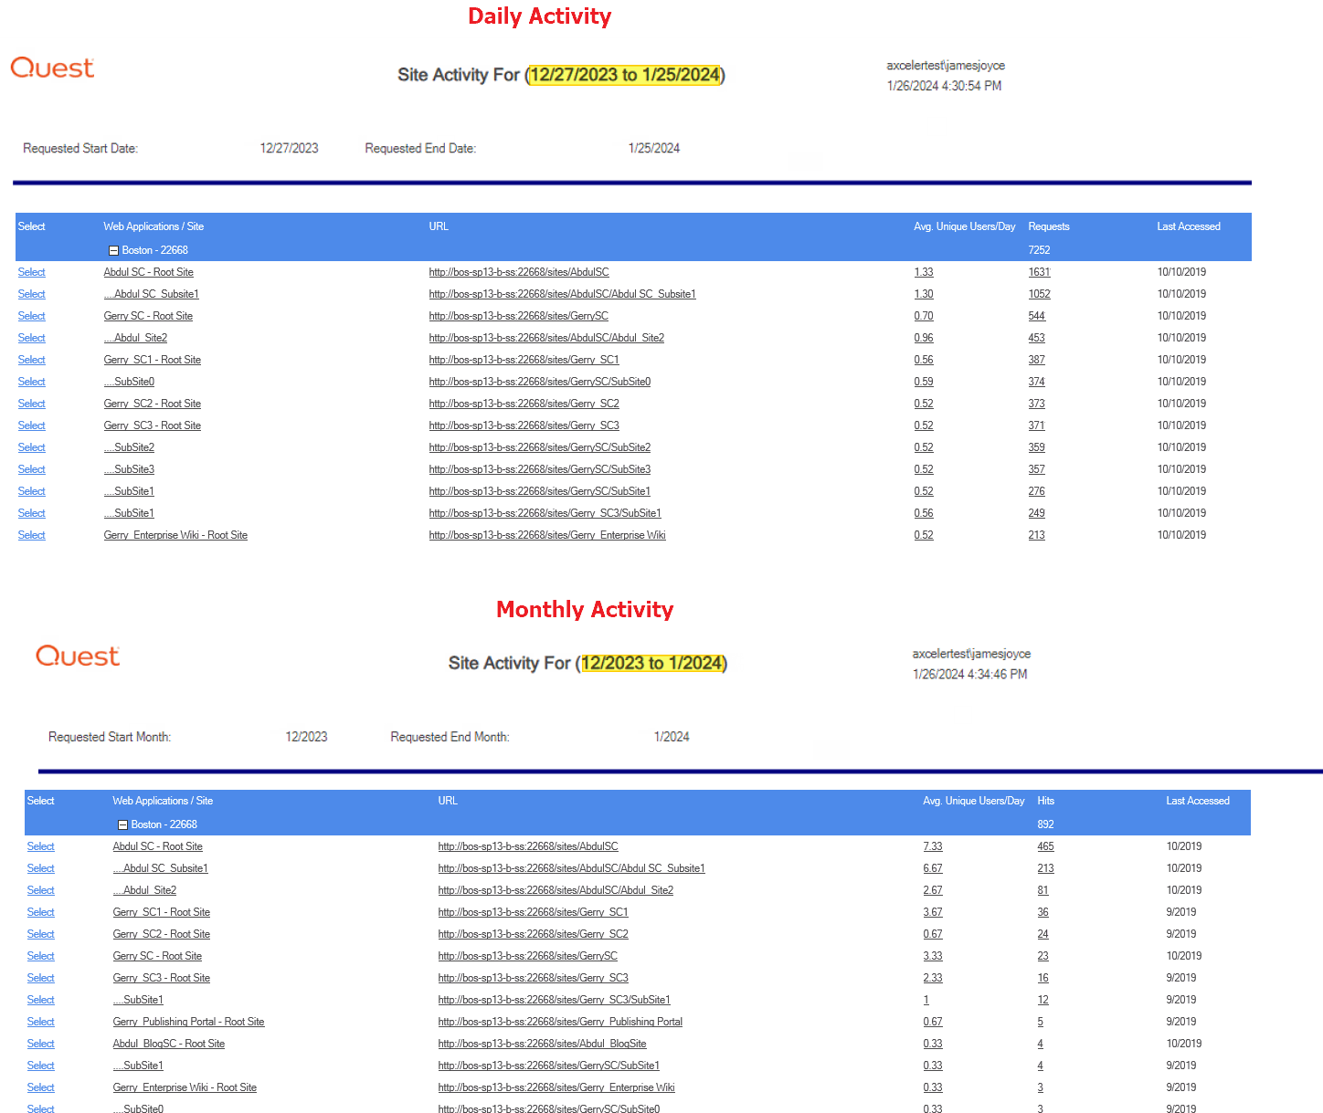Click Select beside Abdul_Site2 in Monthly report
Viewport: 1323px width, 1113px height.
[40, 889]
